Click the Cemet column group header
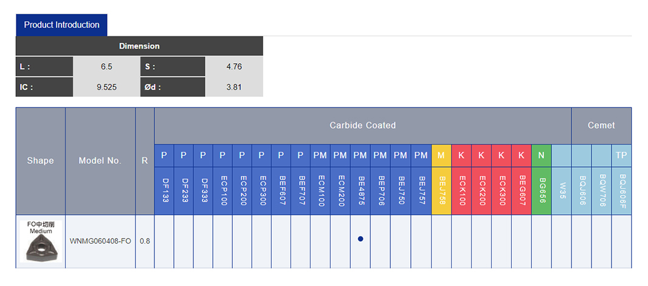648x286 pixels. [x=601, y=126]
